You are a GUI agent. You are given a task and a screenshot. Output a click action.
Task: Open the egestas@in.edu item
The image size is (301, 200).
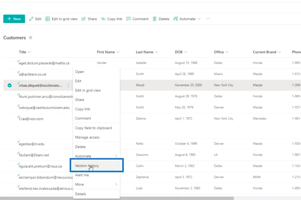32,144
